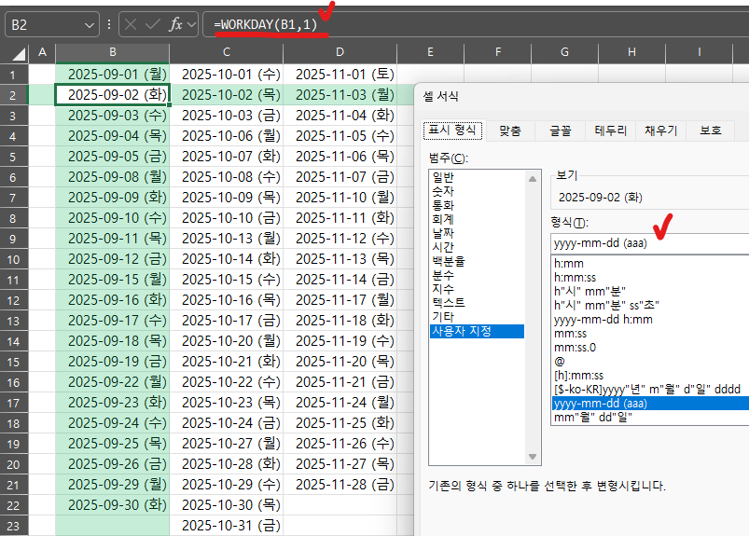Select column C header
749x536 pixels.
pos(227,52)
